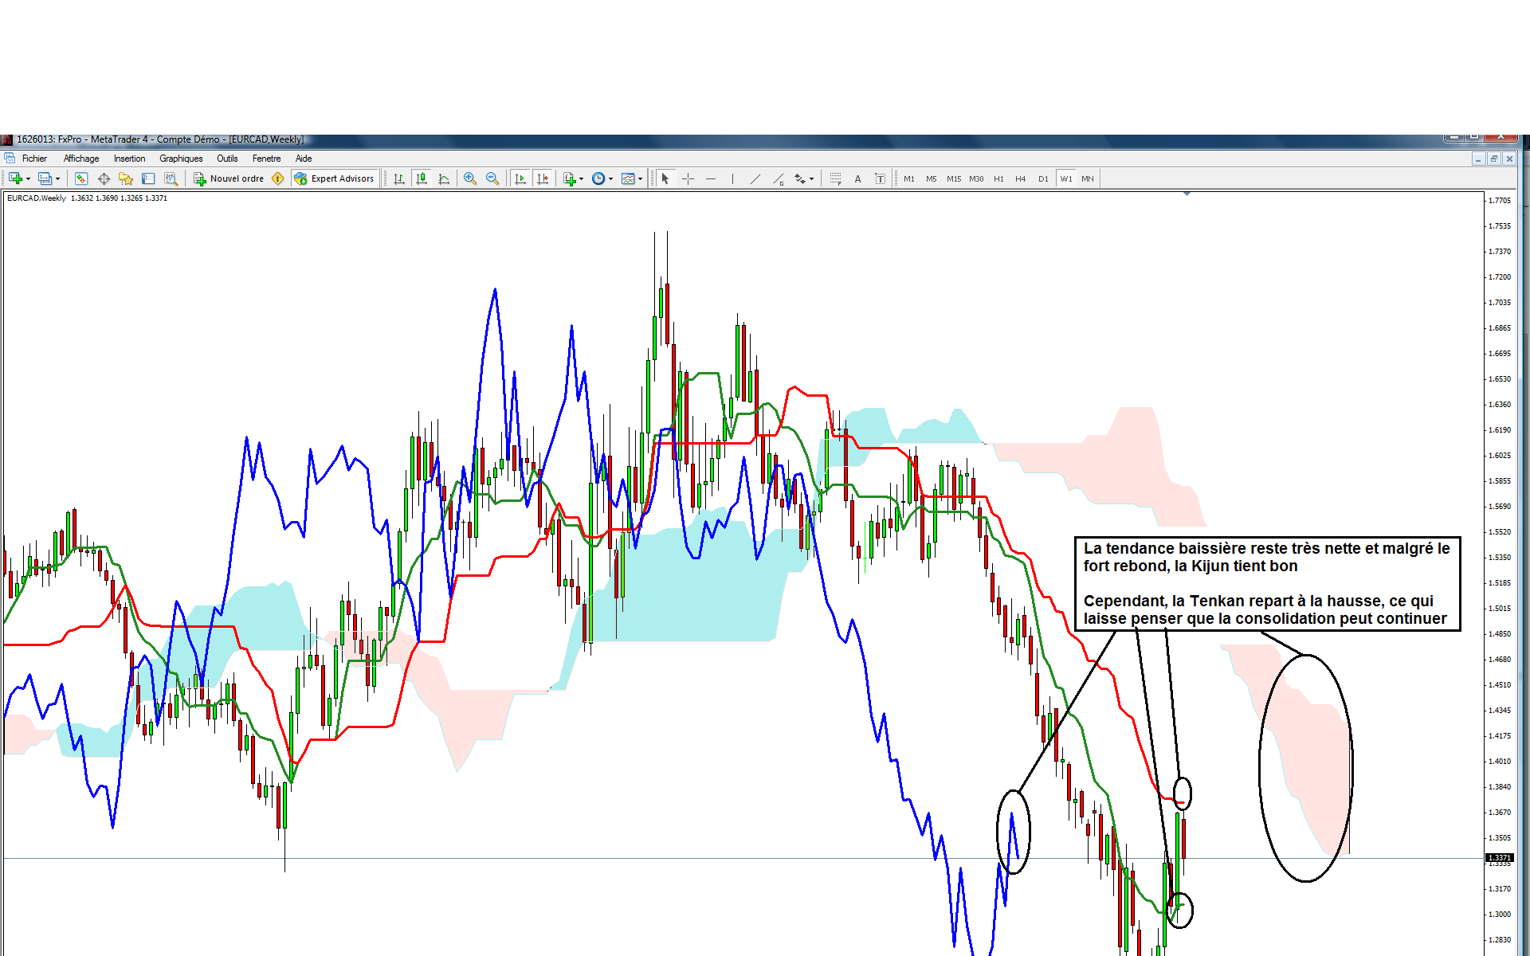Open the periodicity clock dropdown
The image size is (1530, 956).
[x=602, y=178]
